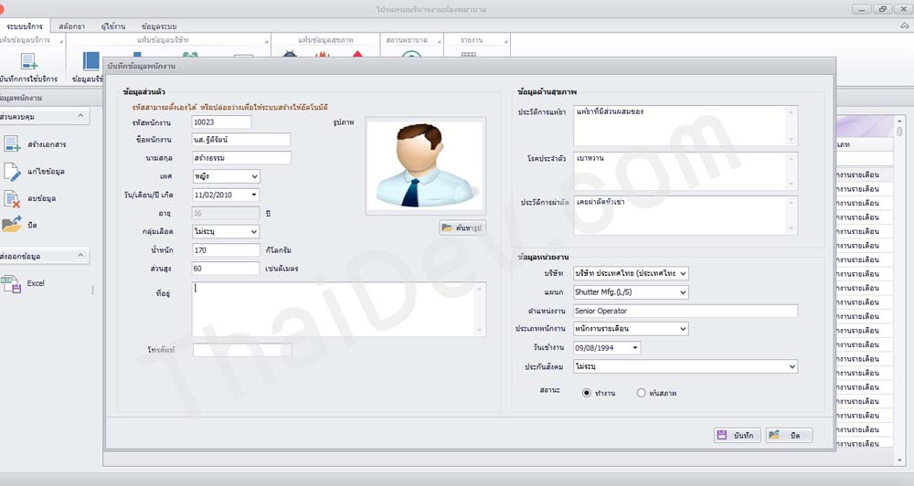This screenshot has width=914, height=486.
Task: Export the list with the Excel icon
Action: (x=12, y=283)
